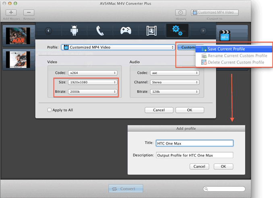Viewport: 273px width, 198px height.
Task: Choose Delete Current Custom Profile
Action: [234, 62]
